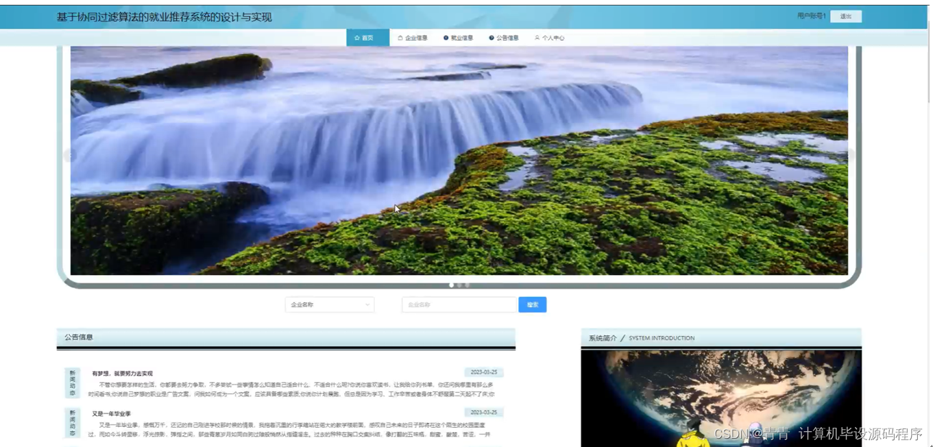Screen dimensions: 933x447
Task: Select the second carousel indicator dot
Action: [459, 285]
